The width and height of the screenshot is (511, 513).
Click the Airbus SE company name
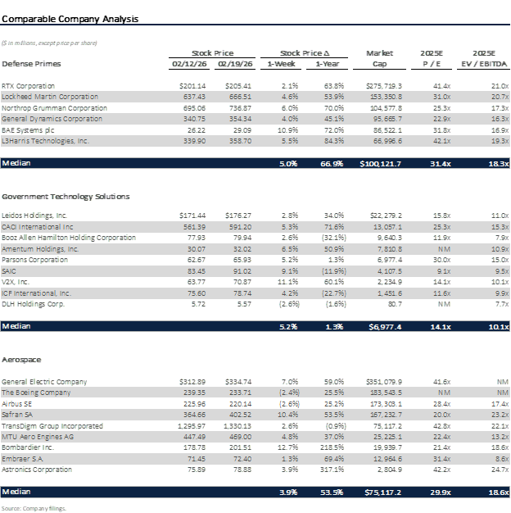(18, 404)
